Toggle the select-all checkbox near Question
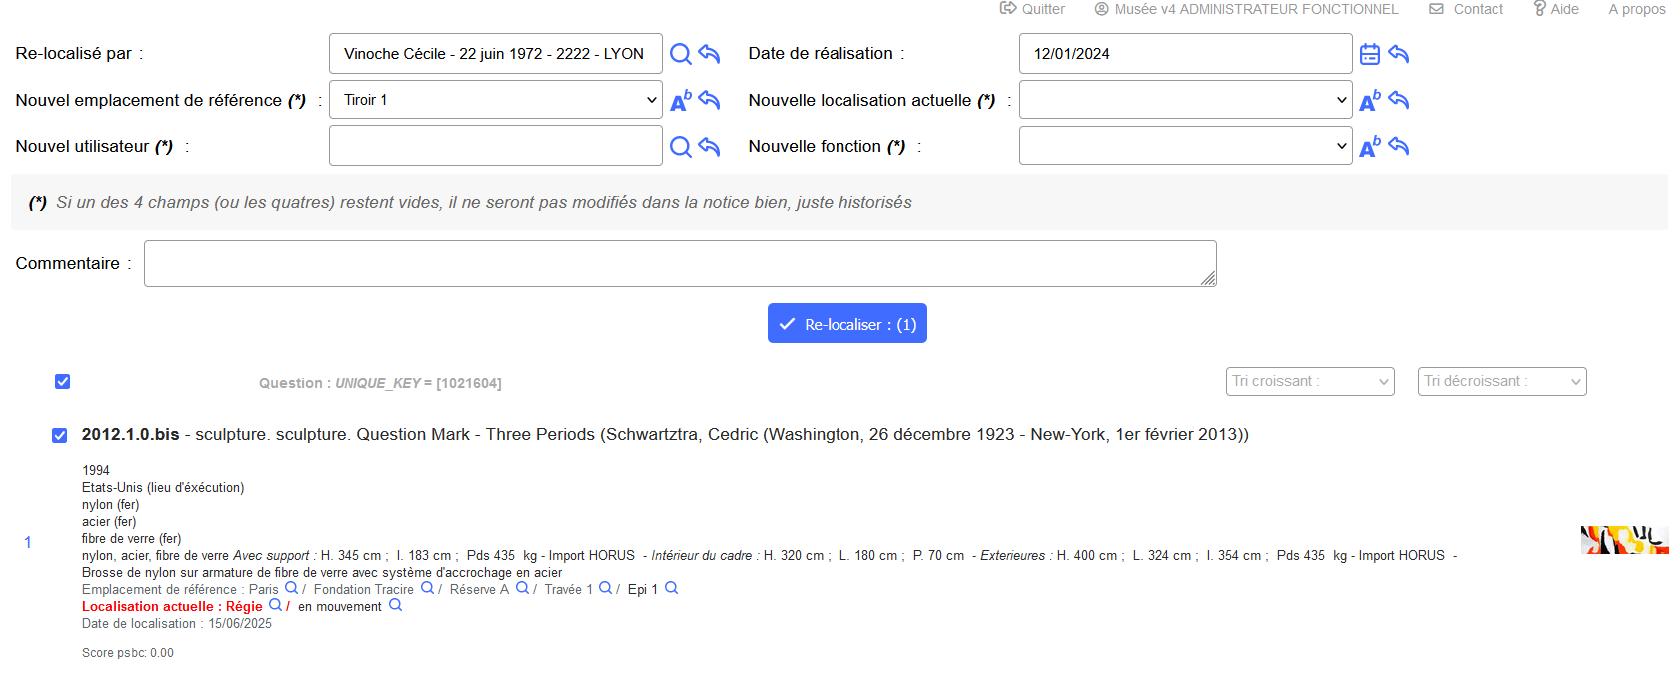Image resolution: width=1678 pixels, height=675 pixels. click(63, 382)
